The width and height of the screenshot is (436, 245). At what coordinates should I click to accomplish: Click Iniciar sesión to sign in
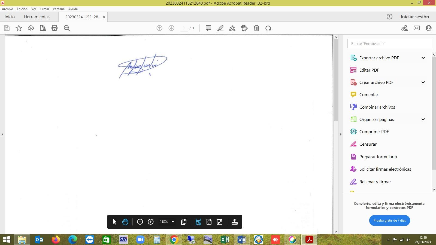pos(415,17)
